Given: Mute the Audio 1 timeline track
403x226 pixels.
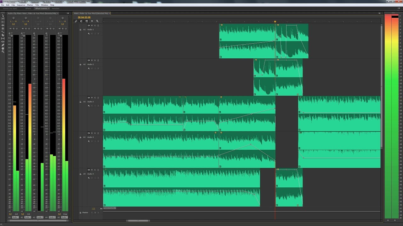Looking at the screenshot, I should click(x=92, y=25).
